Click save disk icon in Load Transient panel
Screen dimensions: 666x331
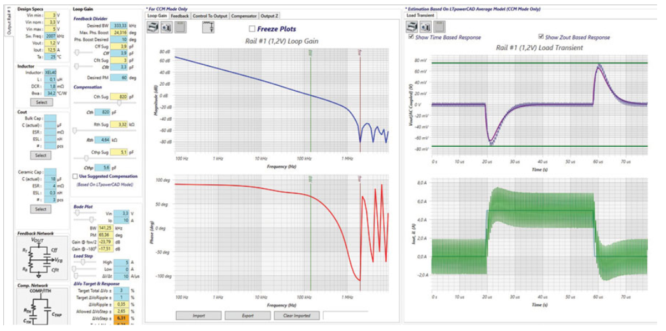[441, 26]
